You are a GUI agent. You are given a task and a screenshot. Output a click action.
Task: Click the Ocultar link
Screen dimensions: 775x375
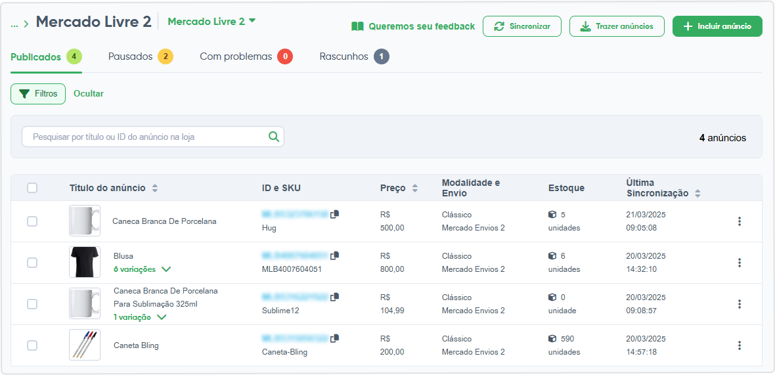tap(89, 93)
